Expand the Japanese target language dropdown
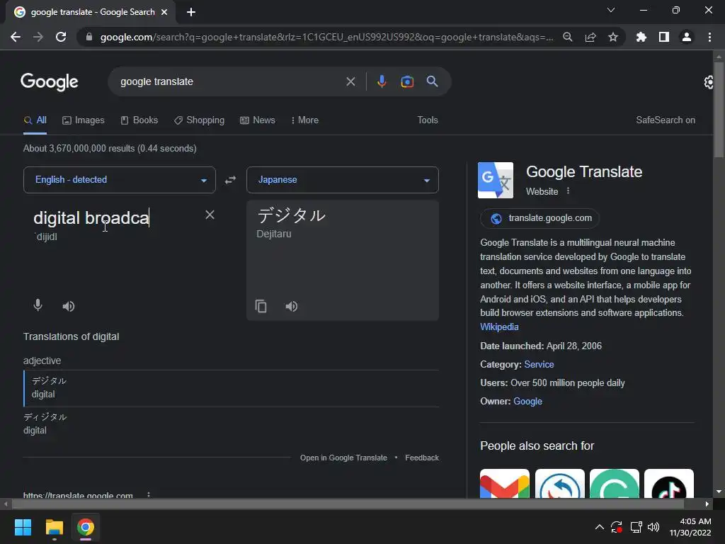The width and height of the screenshot is (725, 544). pos(343,180)
